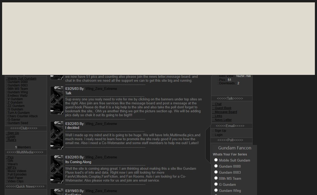Click the I decided post title
This screenshot has height=195, width=317.
click(x=72, y=128)
